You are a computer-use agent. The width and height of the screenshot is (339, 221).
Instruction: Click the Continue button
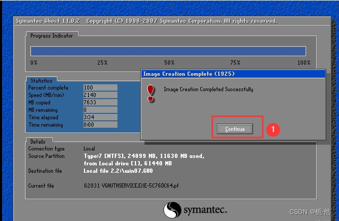[235, 129]
